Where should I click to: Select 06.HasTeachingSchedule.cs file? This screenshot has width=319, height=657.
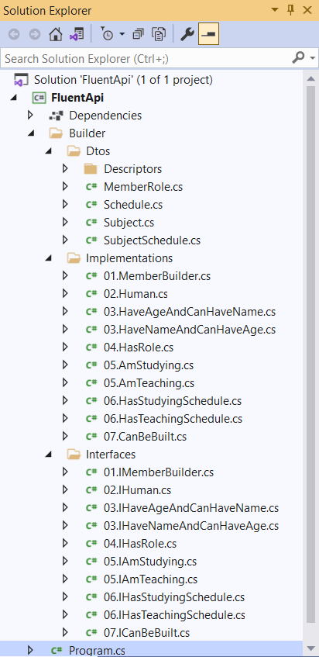(x=173, y=419)
